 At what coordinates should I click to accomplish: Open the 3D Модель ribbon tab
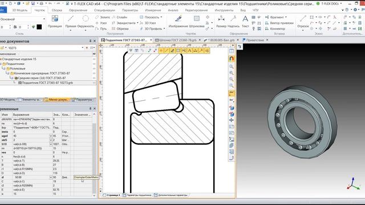pyautogui.click(x=20, y=10)
